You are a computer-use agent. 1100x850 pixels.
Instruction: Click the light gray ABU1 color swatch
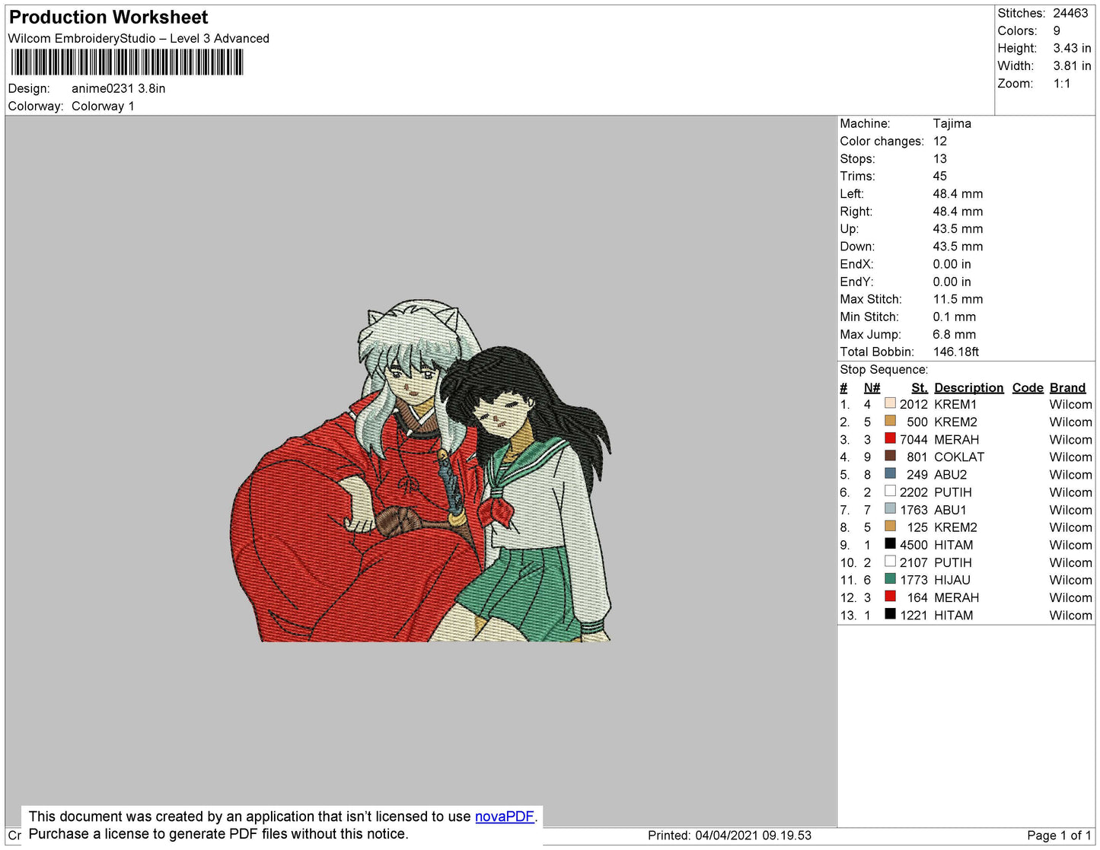coord(890,508)
